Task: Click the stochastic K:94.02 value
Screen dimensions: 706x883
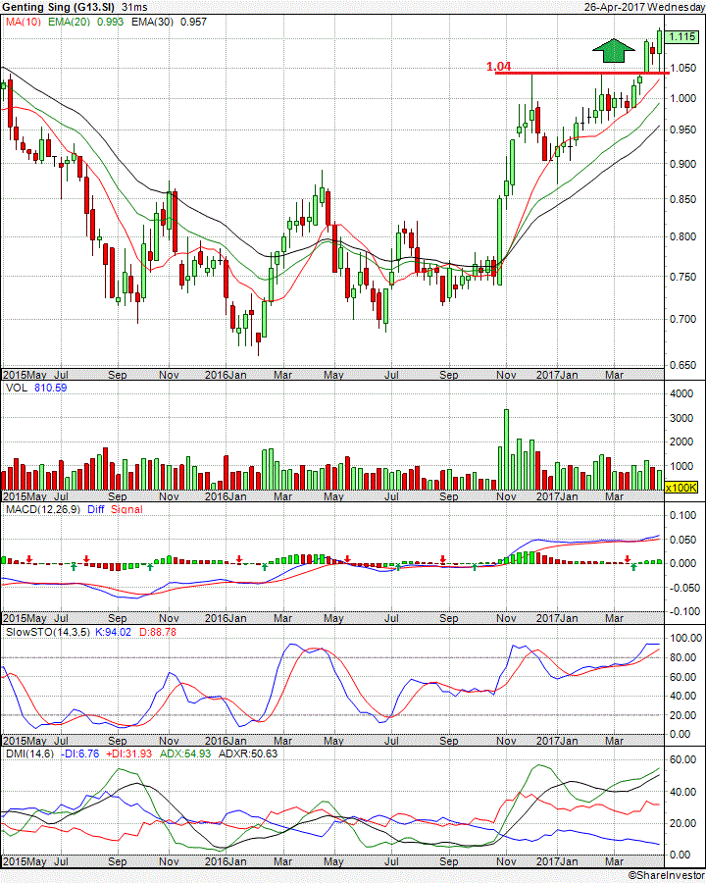Action: click(113, 632)
